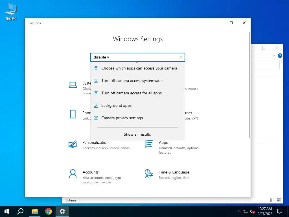The height and width of the screenshot is (217, 289).
Task: Open Accounts settings category label
Action: coord(91,172)
